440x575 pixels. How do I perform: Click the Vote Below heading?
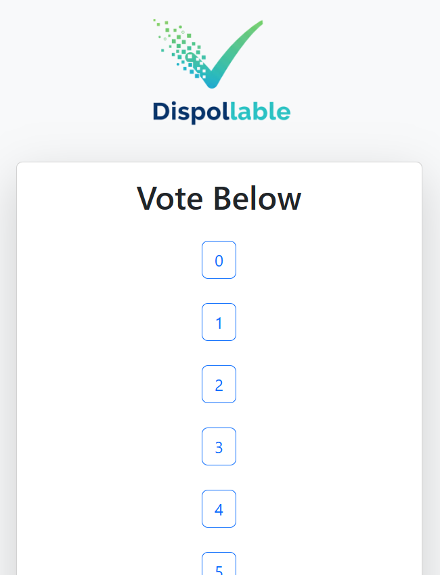click(219, 199)
